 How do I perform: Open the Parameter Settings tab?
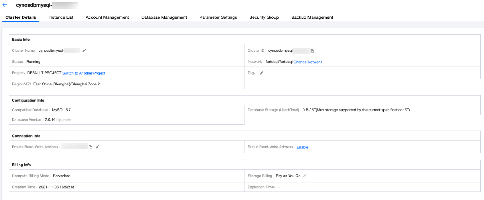point(218,17)
